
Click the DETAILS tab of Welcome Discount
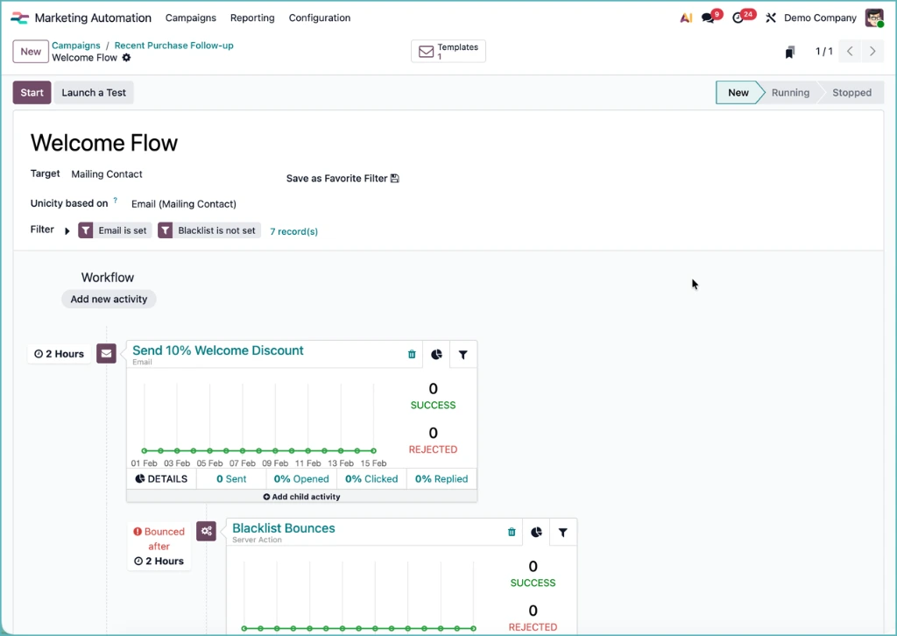pyautogui.click(x=161, y=478)
